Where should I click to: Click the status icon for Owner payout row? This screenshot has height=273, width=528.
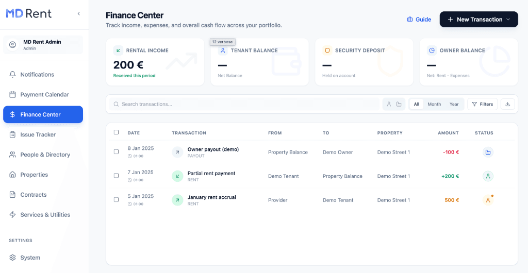[x=488, y=152]
